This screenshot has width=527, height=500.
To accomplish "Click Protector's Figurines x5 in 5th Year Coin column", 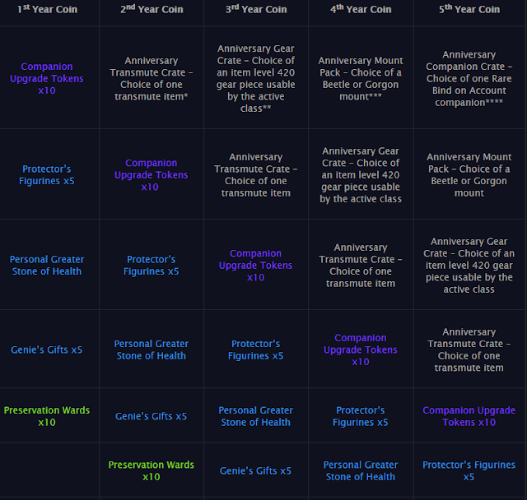I will [x=469, y=470].
